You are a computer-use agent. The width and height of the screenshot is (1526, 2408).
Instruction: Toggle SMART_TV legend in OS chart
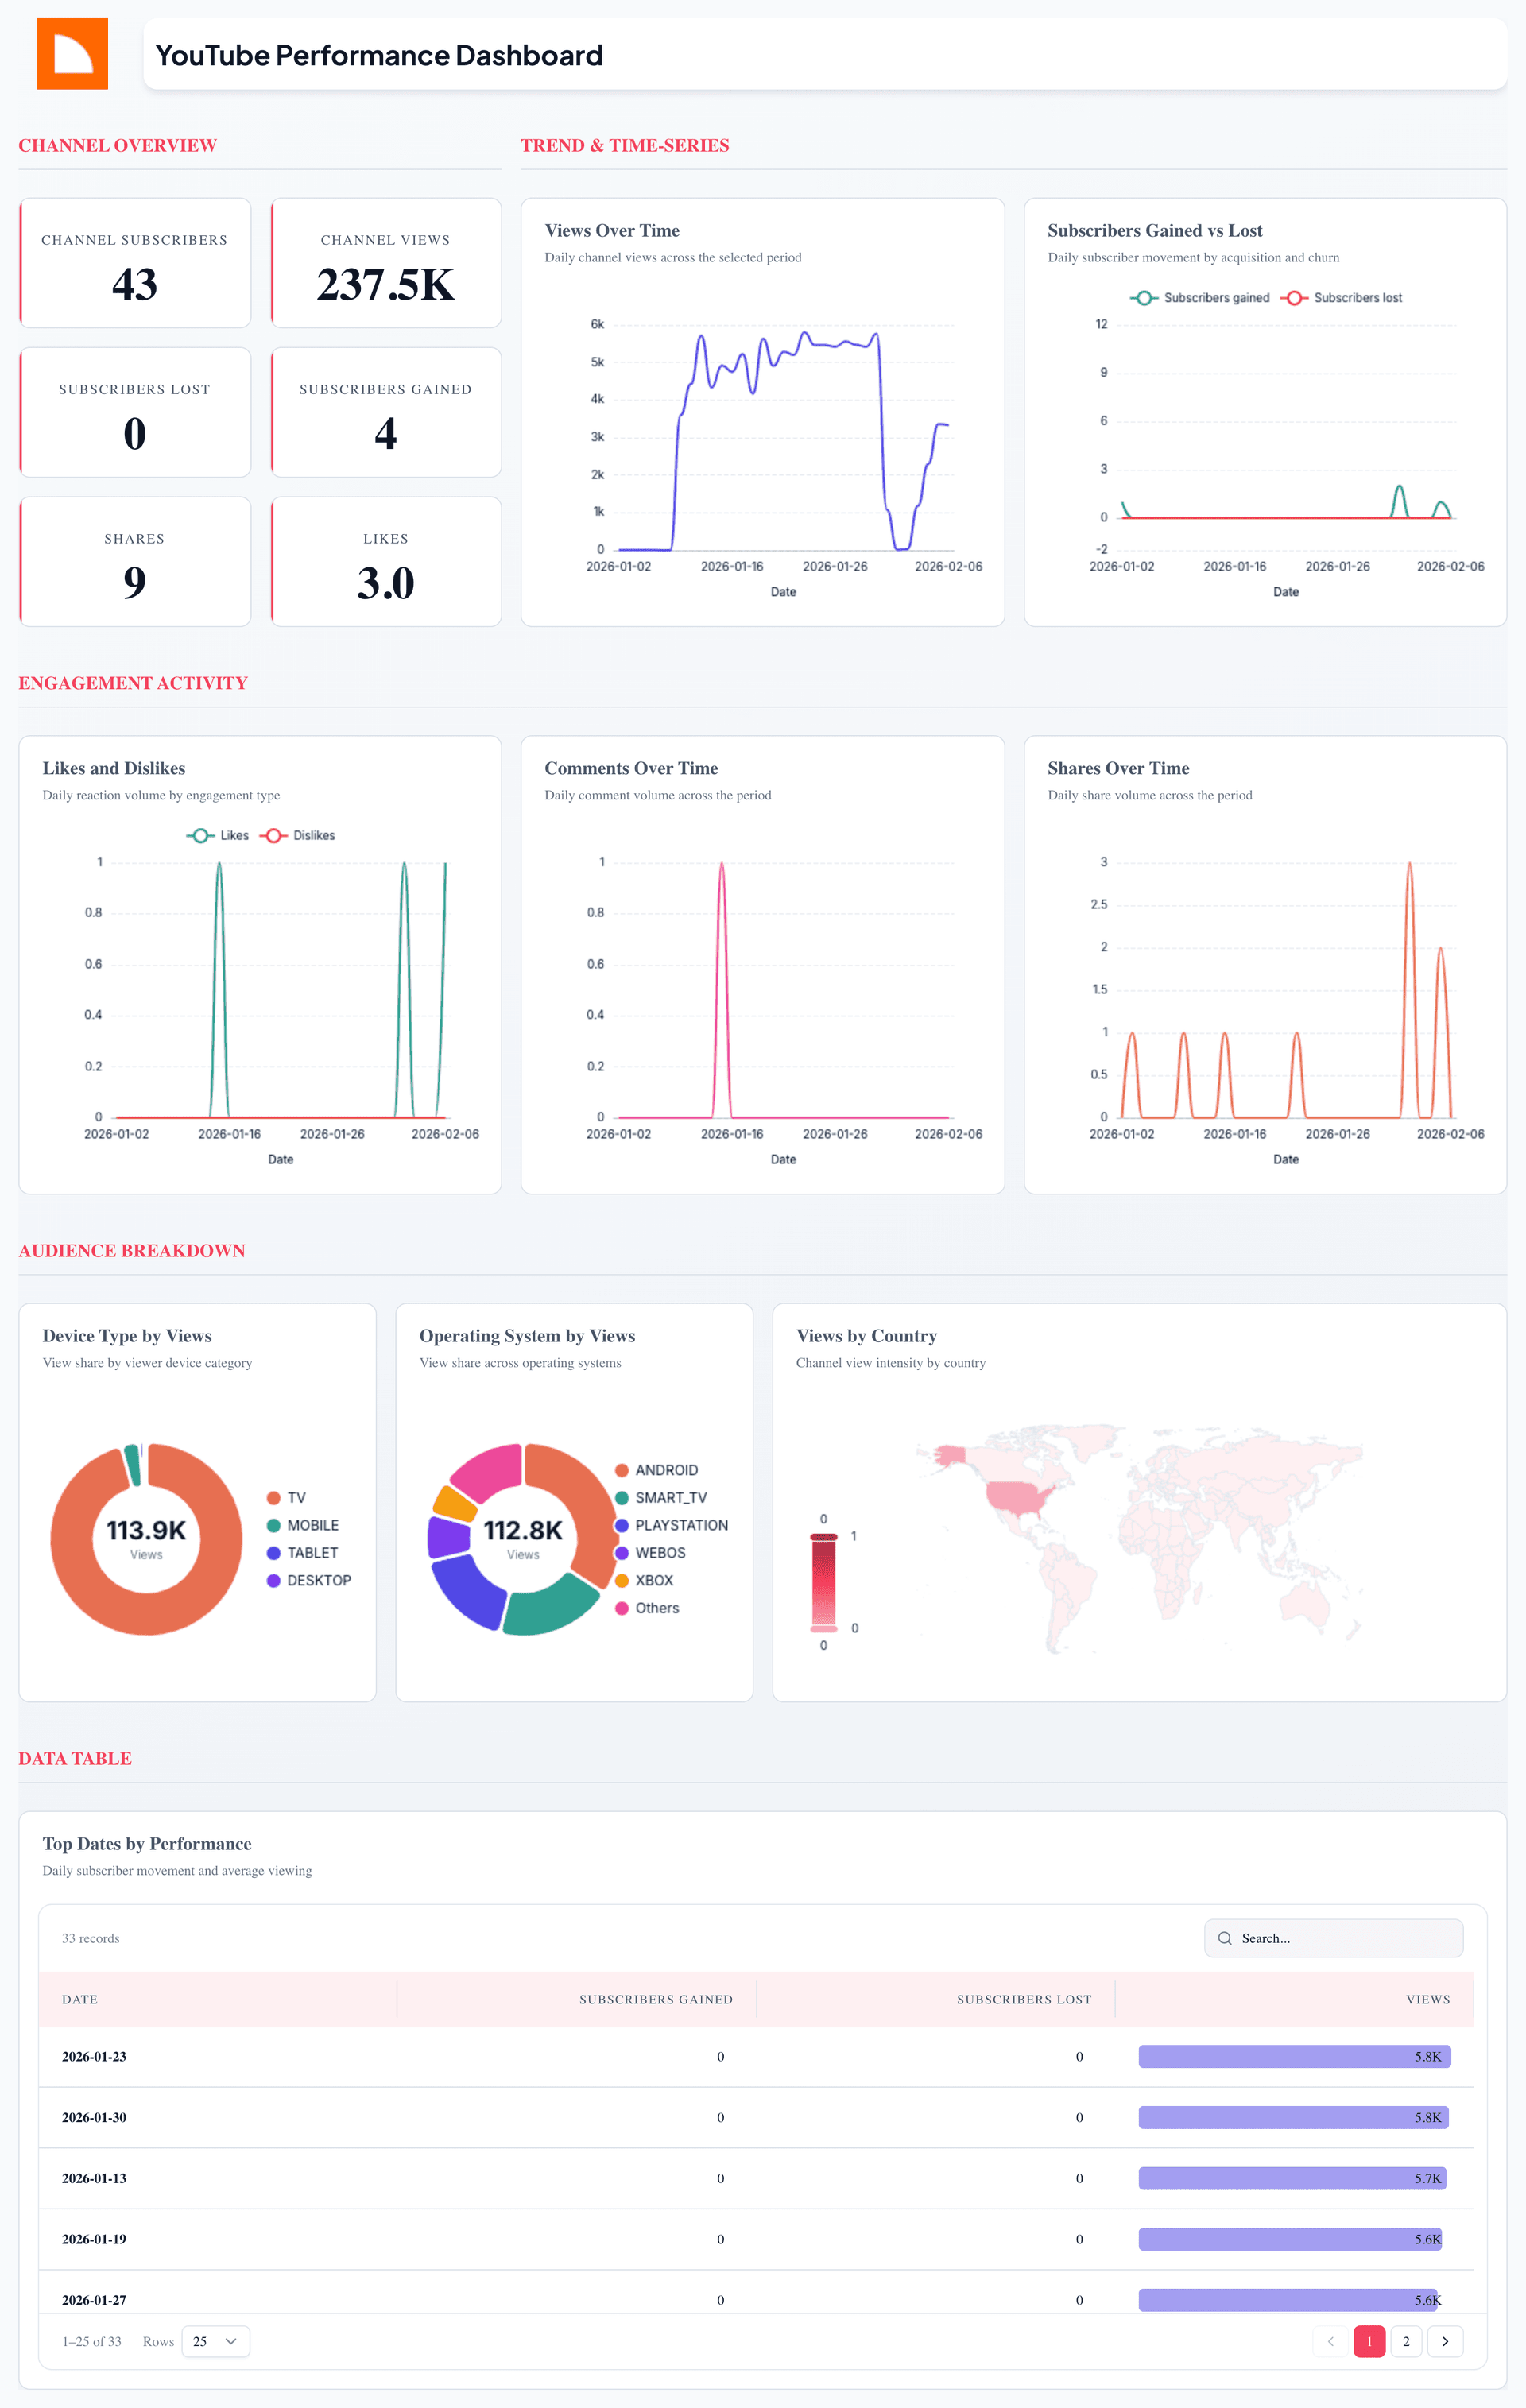(661, 1498)
